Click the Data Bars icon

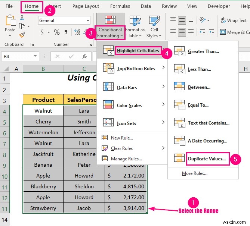[x=108, y=87]
